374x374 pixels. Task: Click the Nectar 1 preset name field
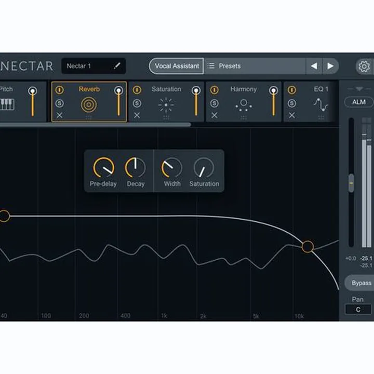94,66
